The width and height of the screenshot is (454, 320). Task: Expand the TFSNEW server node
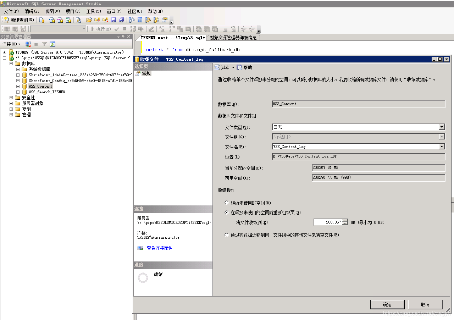[4, 52]
